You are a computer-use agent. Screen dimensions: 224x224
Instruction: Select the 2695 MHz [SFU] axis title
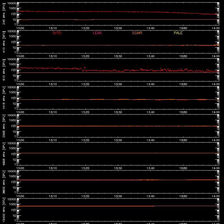coord(4,126)
